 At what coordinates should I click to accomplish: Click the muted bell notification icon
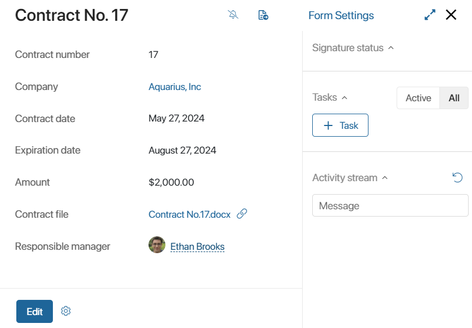[233, 15]
